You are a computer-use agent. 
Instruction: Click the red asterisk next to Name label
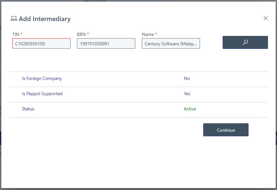[x=156, y=34]
